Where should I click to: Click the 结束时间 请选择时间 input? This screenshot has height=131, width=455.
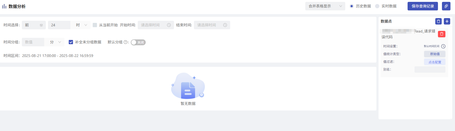tap(212, 25)
